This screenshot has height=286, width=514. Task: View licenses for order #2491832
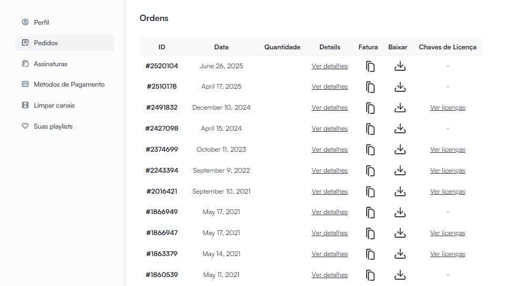click(x=447, y=108)
